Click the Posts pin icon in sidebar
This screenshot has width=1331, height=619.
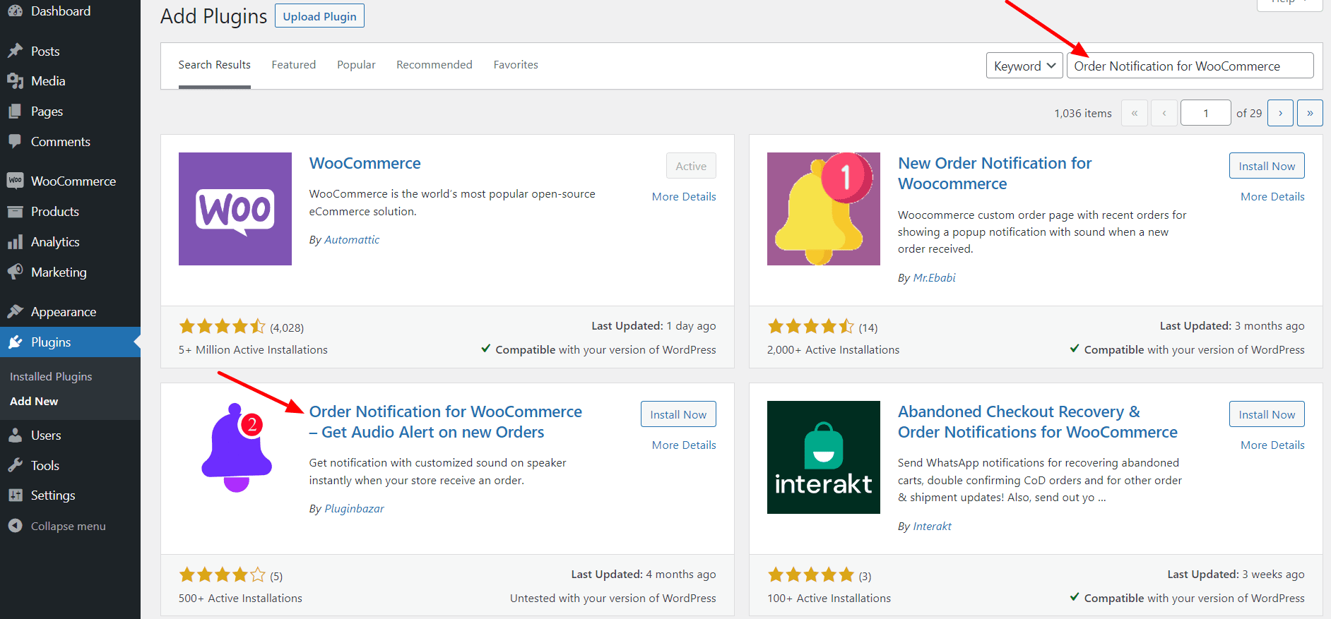coord(15,51)
